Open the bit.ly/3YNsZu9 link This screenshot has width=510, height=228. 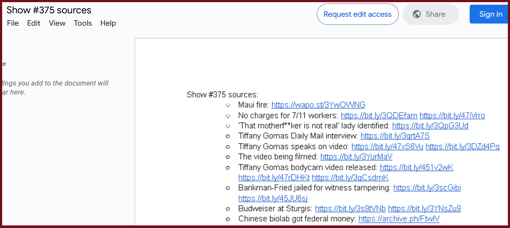tap(425, 209)
